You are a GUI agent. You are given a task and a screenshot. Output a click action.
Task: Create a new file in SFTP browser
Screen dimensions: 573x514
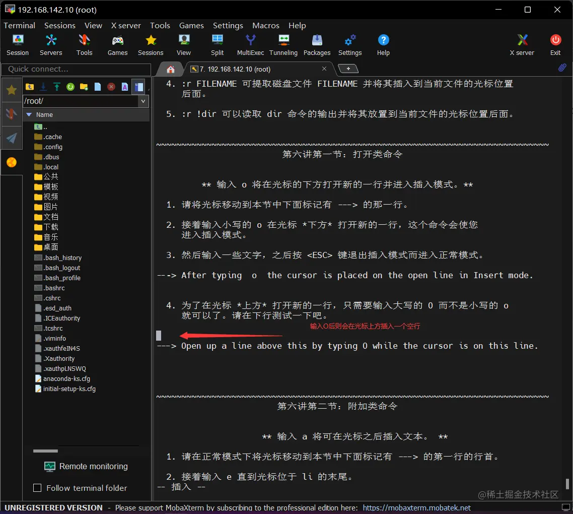click(x=98, y=87)
